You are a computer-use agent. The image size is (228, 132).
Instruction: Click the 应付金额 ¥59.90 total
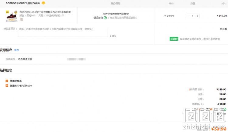219,129
